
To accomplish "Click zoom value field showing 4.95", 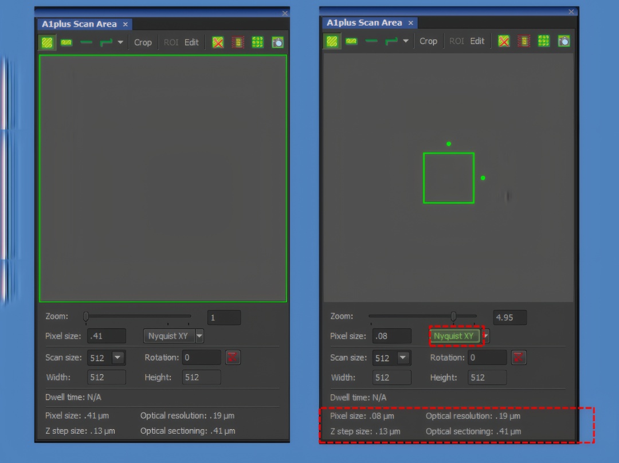I will point(510,317).
